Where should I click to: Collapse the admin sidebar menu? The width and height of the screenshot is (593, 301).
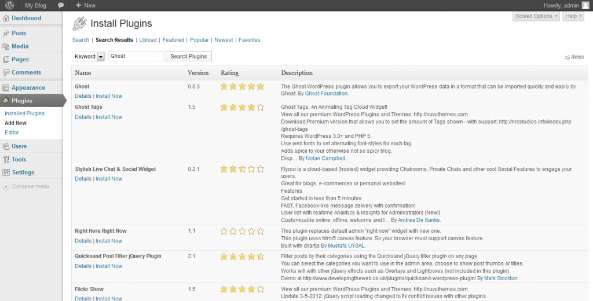point(30,186)
